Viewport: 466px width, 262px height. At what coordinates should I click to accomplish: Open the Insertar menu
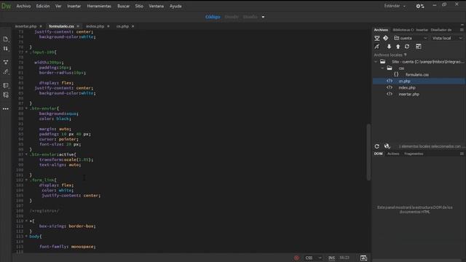(x=74, y=6)
